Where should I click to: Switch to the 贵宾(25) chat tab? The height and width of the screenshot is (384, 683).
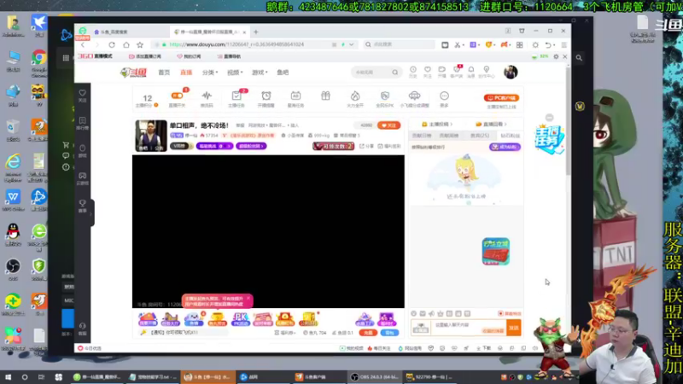tap(480, 136)
